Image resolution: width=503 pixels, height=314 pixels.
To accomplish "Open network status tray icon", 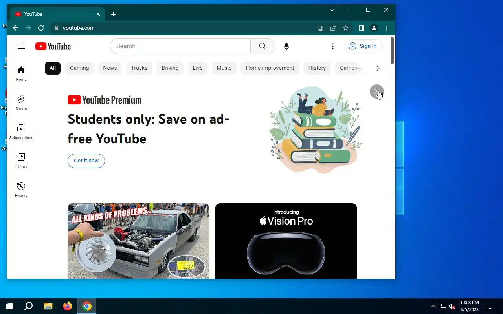I will point(443,306).
